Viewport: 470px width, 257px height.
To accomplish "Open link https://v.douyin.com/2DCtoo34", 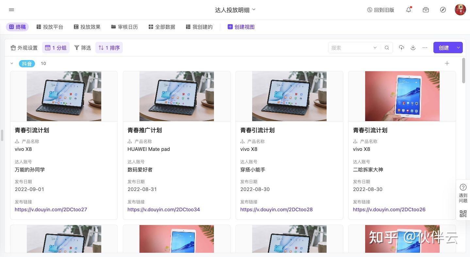I will tap(164, 209).
